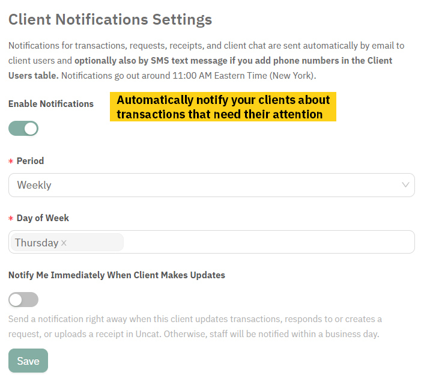Image resolution: width=430 pixels, height=384 pixels.
Task: Click the 11:00 AM Eastern Time sentence
Action: coord(188,76)
